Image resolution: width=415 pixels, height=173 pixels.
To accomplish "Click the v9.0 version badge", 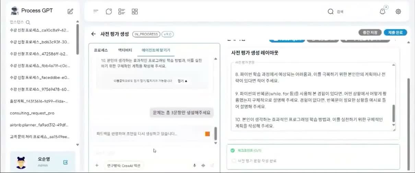I will pyautogui.click(x=168, y=34).
